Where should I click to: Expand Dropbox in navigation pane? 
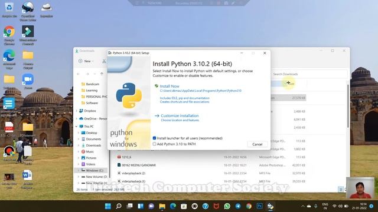77,111
